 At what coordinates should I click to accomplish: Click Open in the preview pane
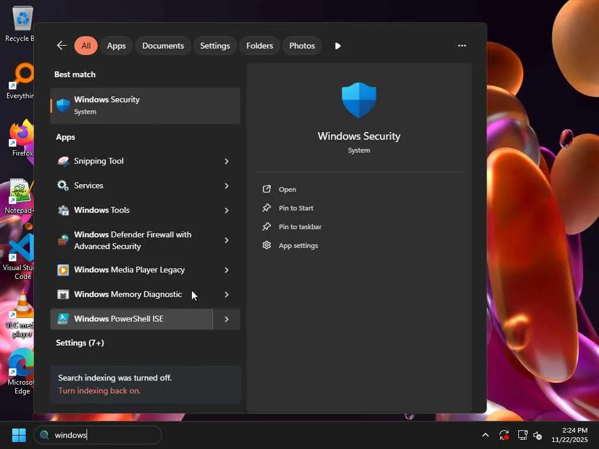[x=287, y=189]
